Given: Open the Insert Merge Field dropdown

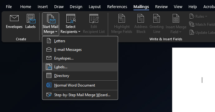Looking at the screenshot, I should click(x=176, y=24).
